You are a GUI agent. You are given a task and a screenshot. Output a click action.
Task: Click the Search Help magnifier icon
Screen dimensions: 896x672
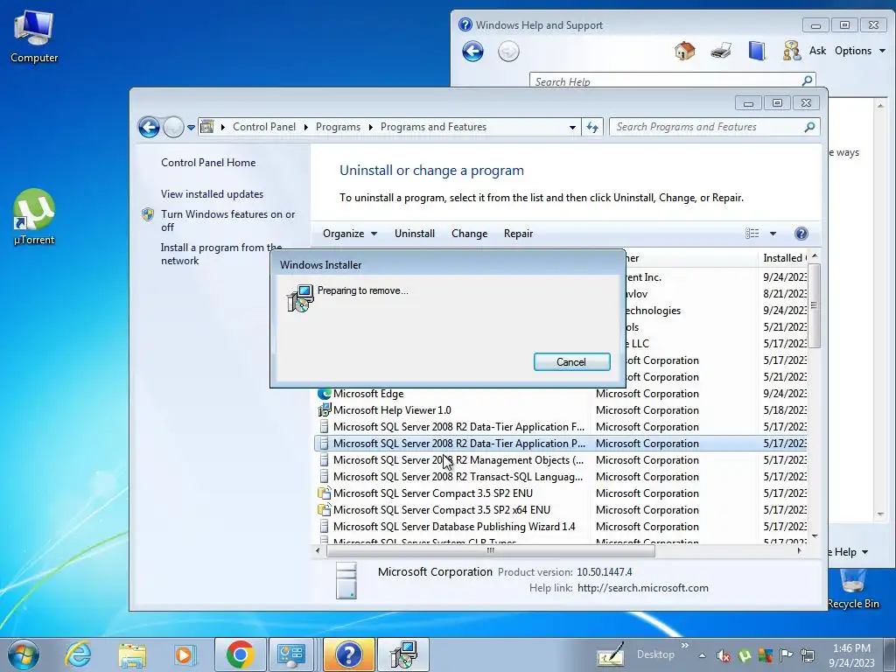click(808, 80)
